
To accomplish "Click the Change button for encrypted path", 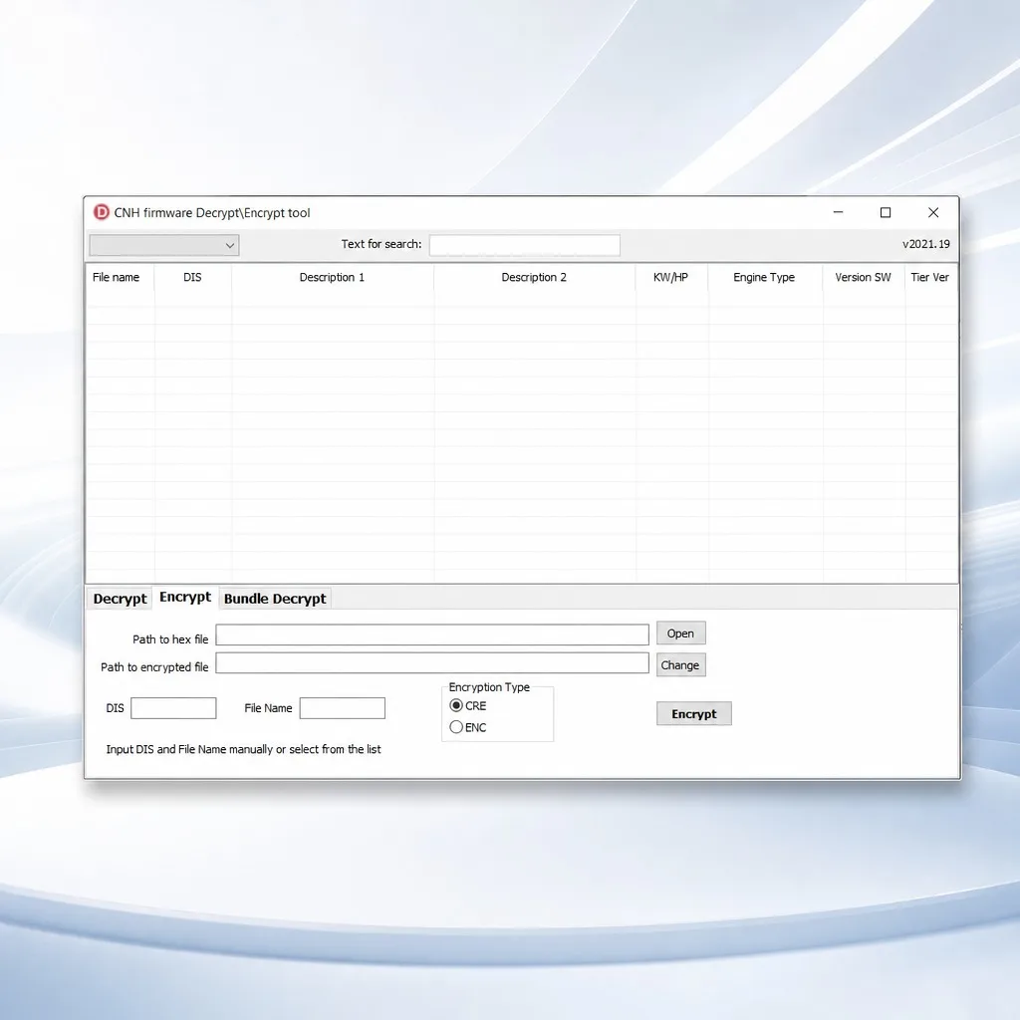I will click(x=680, y=665).
